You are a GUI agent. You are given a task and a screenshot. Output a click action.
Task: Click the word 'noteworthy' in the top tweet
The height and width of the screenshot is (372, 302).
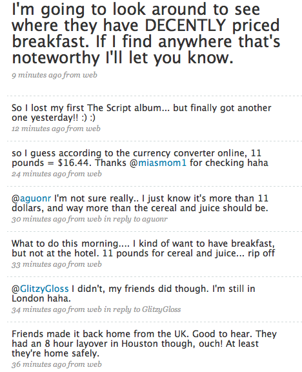[55, 57]
